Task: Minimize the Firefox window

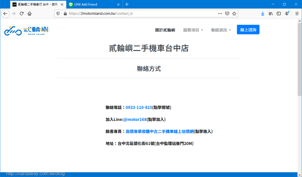Action: [x=273, y=4]
